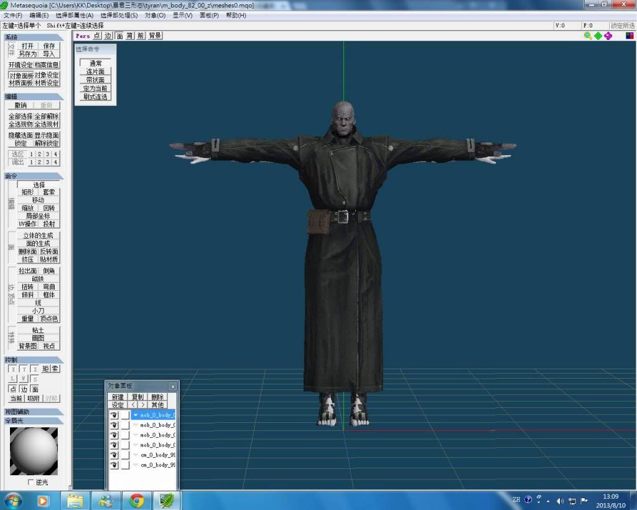Image resolution: width=637 pixels, height=510 pixels.
Task: Click the 打开 open button
Action: [x=27, y=46]
